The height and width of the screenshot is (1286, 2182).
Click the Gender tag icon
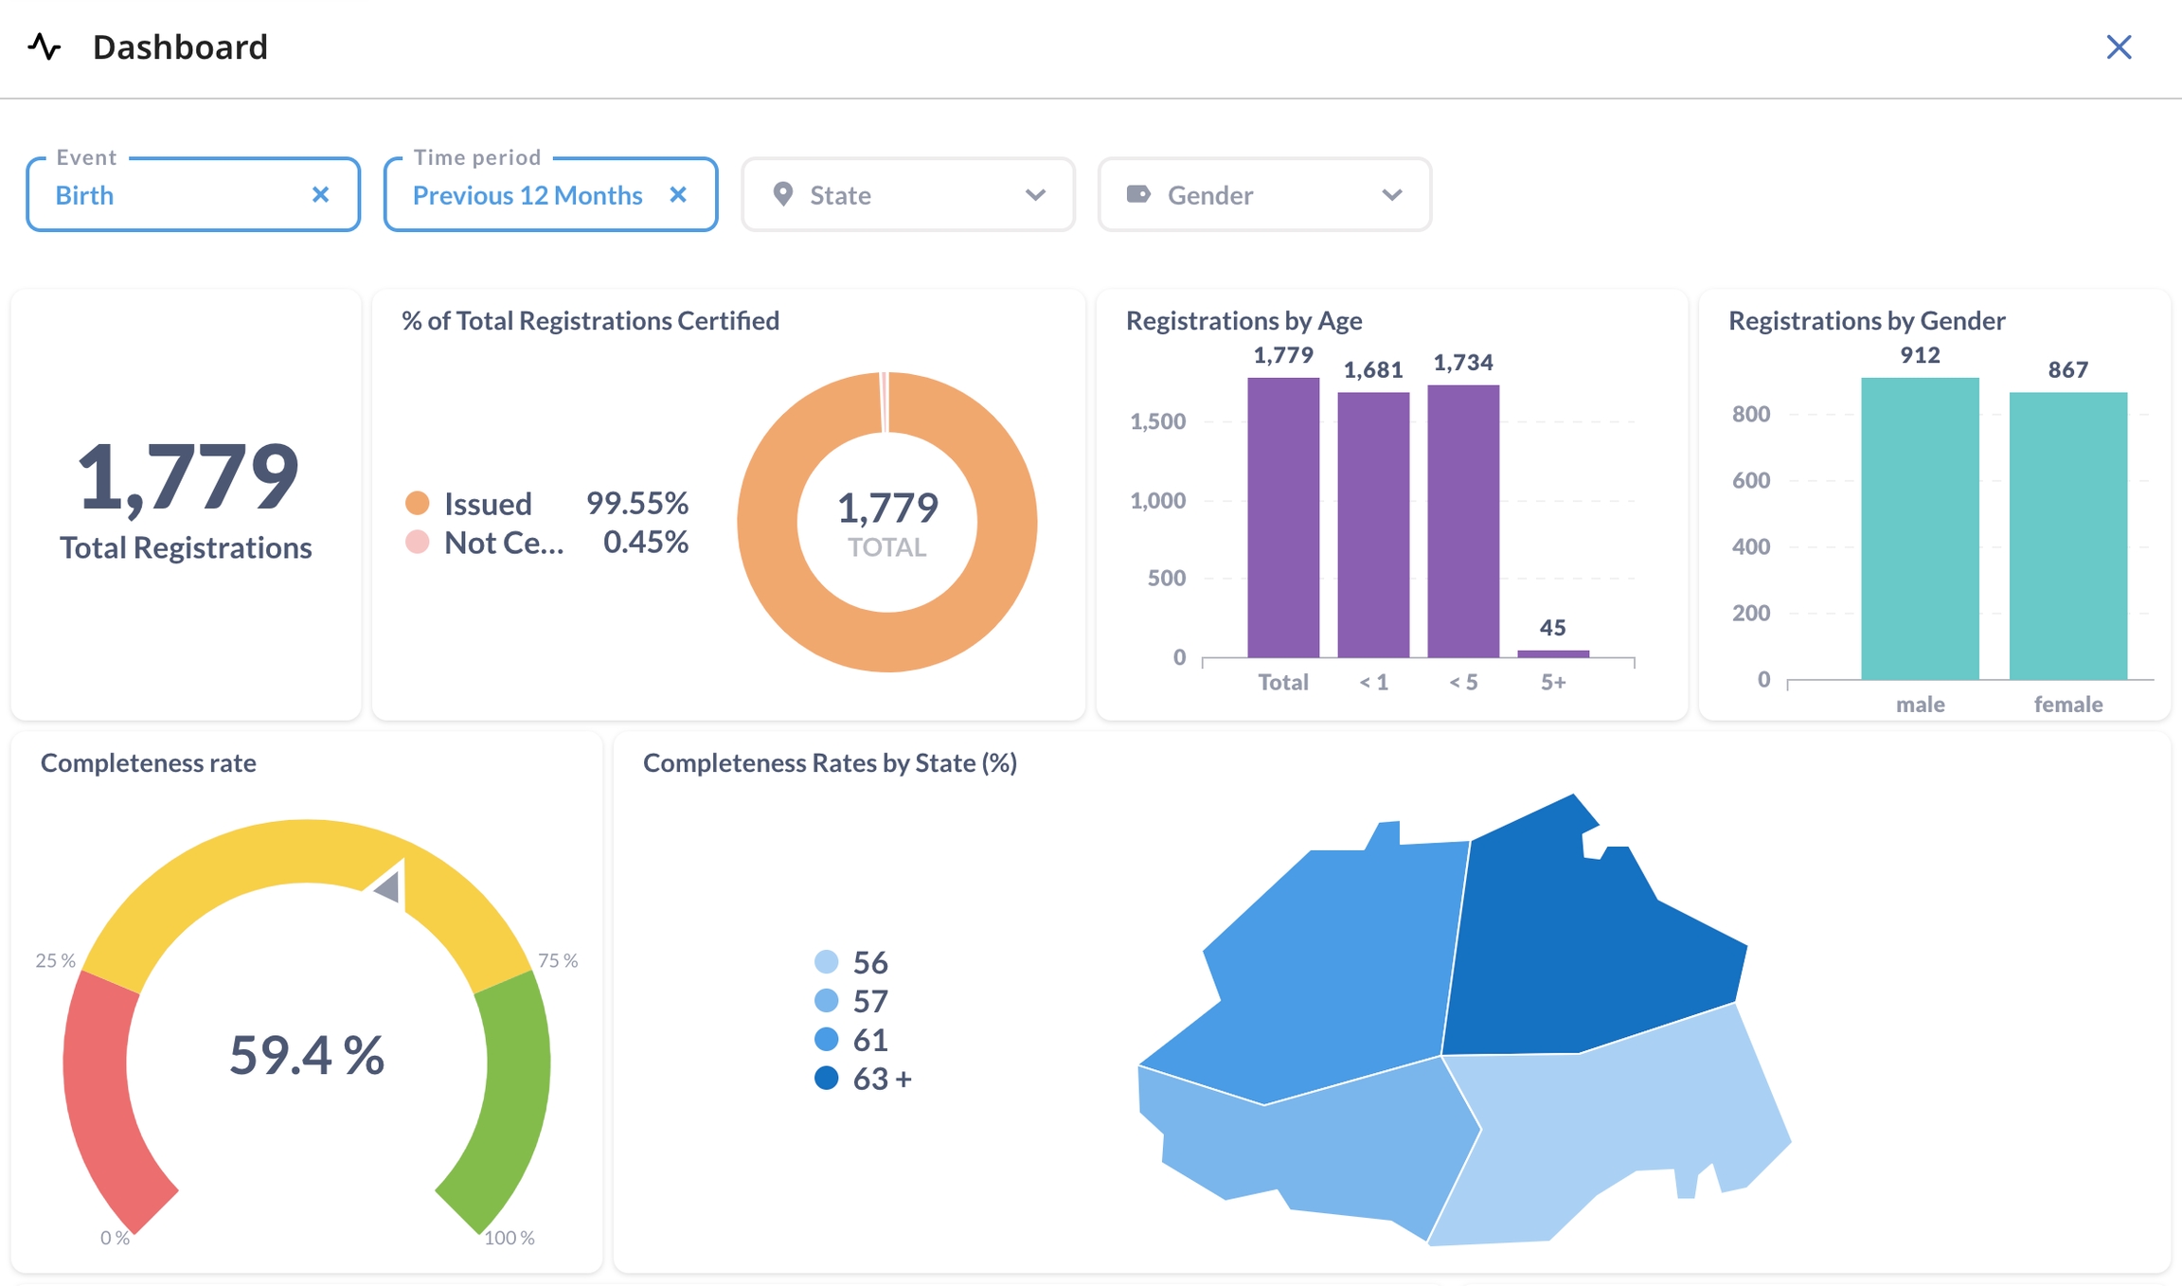click(1138, 194)
